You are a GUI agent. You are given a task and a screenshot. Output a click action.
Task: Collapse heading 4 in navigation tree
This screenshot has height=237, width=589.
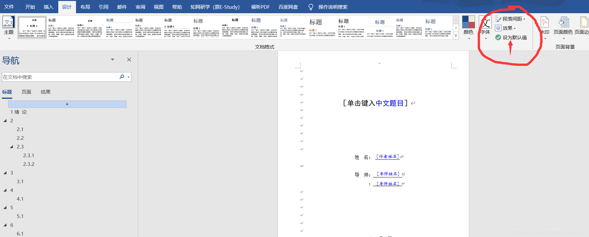pyautogui.click(x=5, y=190)
